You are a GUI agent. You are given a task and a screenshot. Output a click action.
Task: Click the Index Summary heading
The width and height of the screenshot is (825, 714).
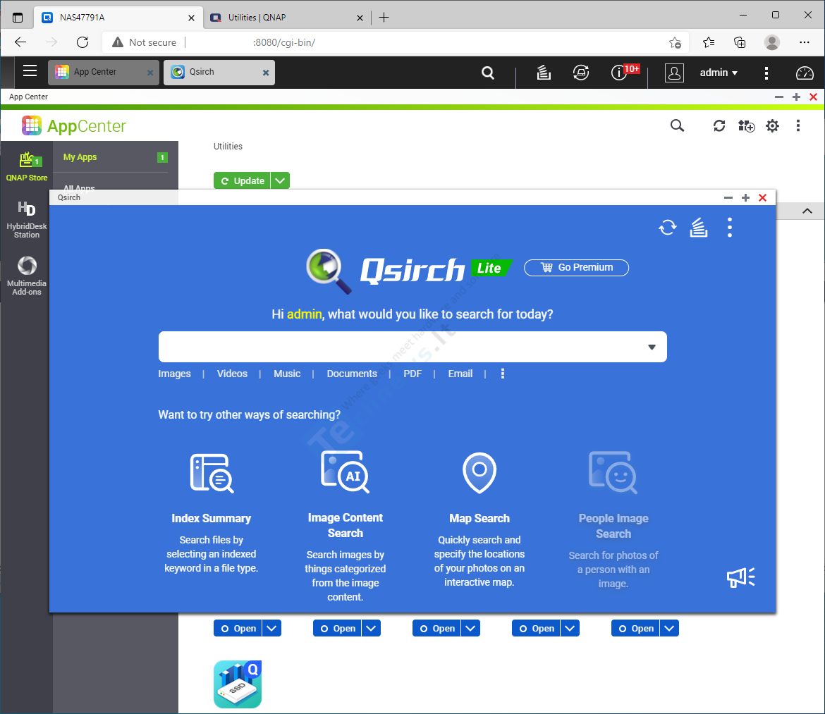pos(211,519)
